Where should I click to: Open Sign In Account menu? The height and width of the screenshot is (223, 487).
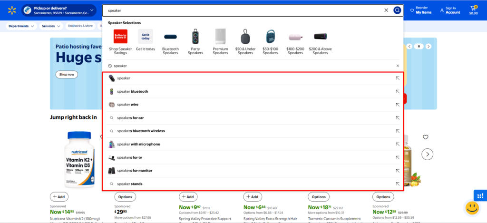[x=450, y=10]
